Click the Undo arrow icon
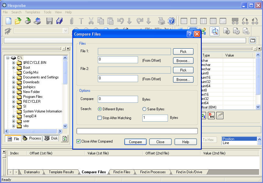The width and height of the screenshot is (263, 183). (x=120, y=21)
